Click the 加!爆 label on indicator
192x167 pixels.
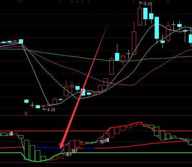pyautogui.click(x=105, y=141)
